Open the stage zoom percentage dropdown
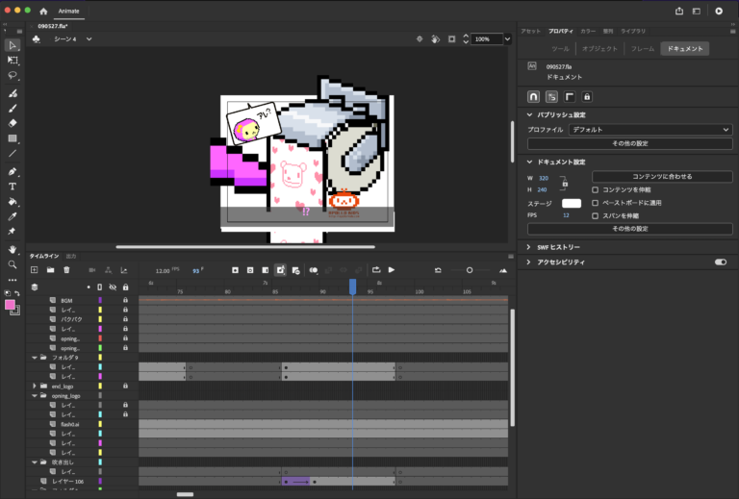Image resolution: width=739 pixels, height=499 pixels. [x=508, y=39]
